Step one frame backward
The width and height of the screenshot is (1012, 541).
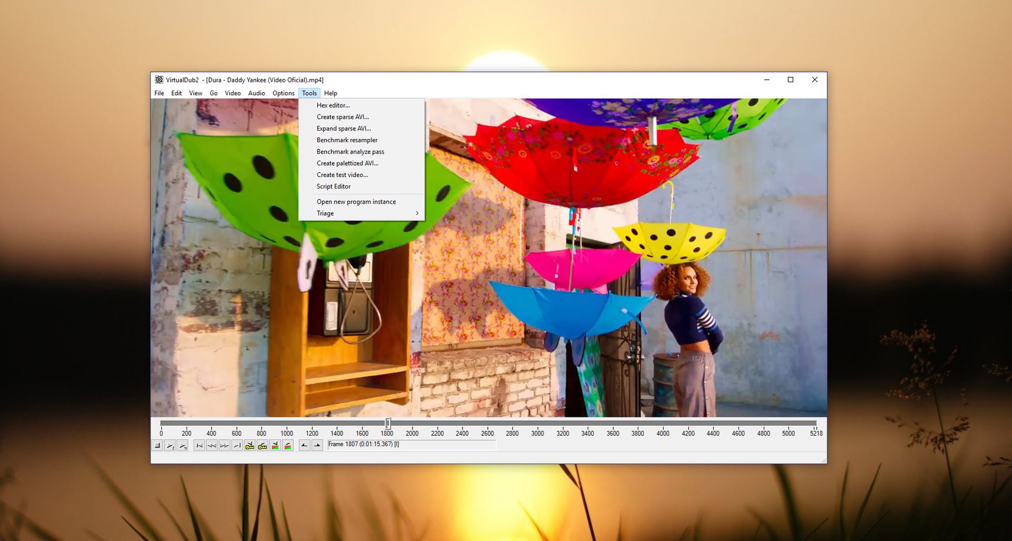212,445
